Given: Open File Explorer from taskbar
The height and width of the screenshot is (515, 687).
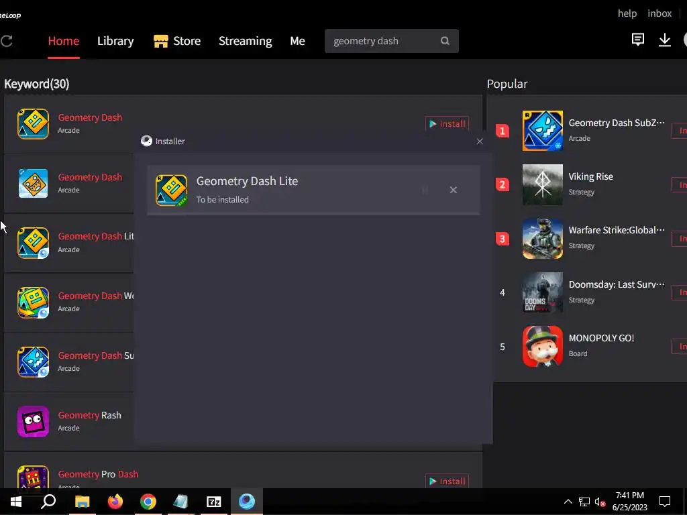Looking at the screenshot, I should (82, 502).
